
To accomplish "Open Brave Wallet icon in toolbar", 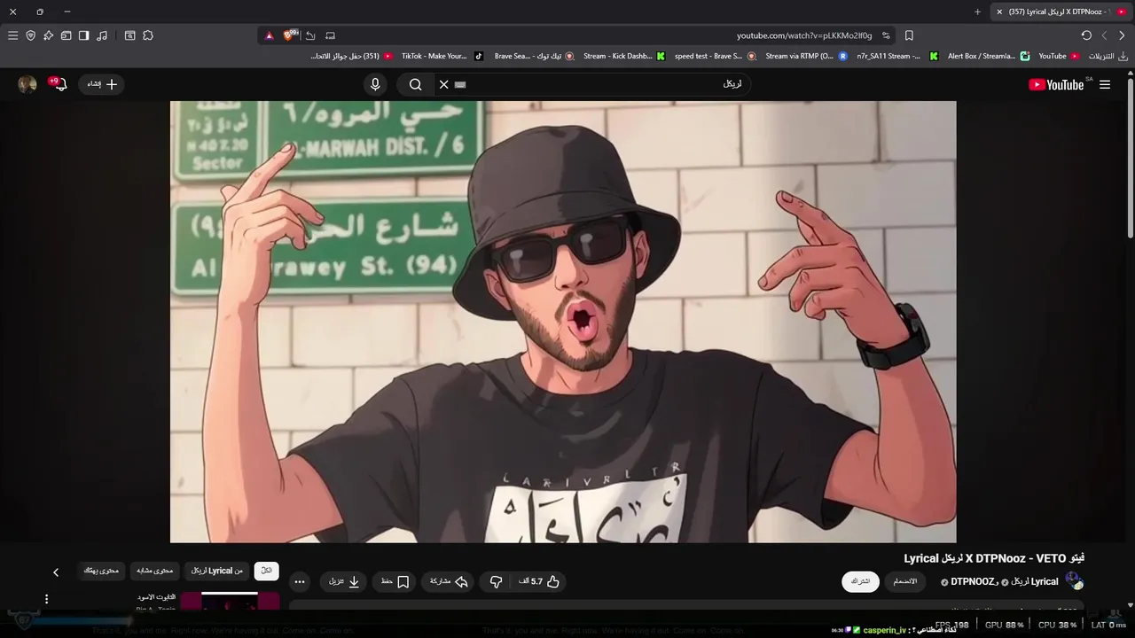I will (66, 35).
